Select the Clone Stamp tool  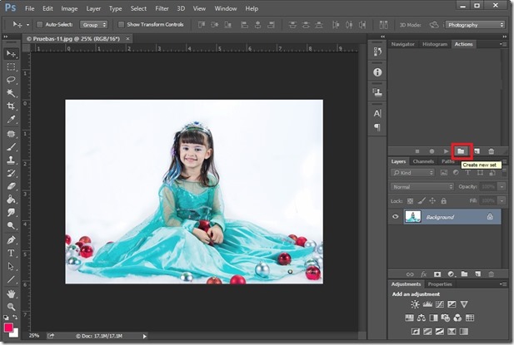[11, 160]
